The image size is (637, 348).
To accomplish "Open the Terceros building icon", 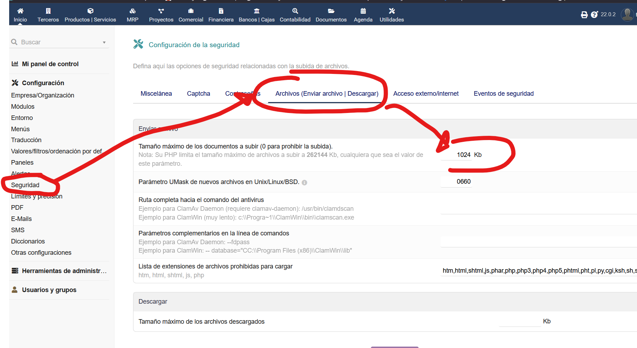I will click(48, 11).
